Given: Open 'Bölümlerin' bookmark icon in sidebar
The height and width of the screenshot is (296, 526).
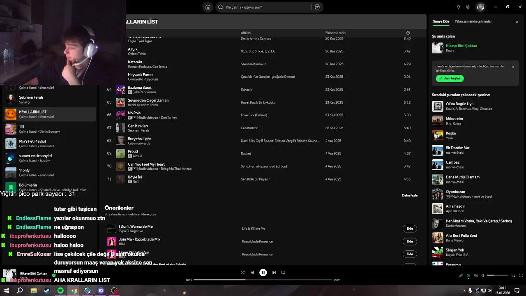Looking at the screenshot, I should [11, 187].
